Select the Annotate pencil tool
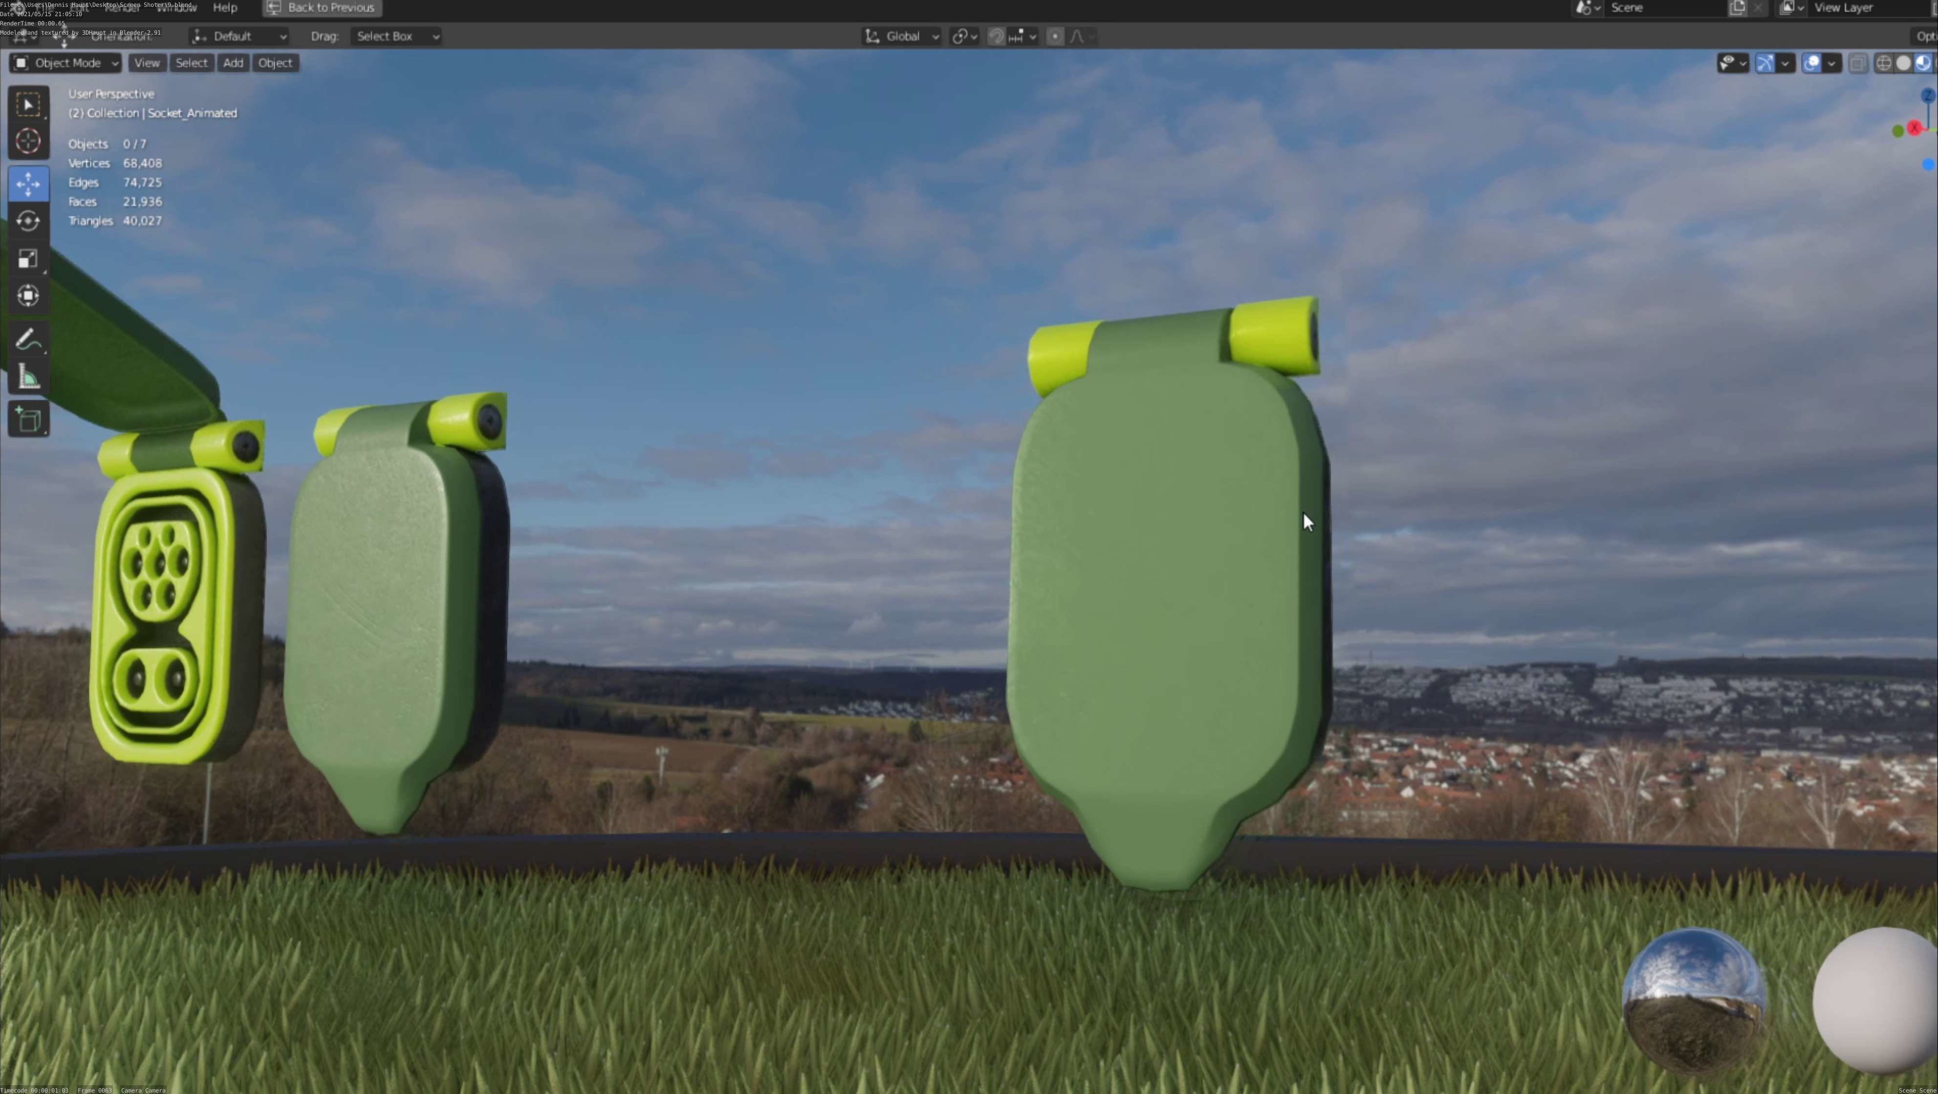This screenshot has width=1938, height=1094. click(28, 340)
